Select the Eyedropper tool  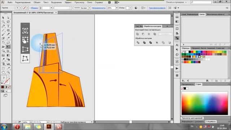pyautogui.click(x=3, y=59)
